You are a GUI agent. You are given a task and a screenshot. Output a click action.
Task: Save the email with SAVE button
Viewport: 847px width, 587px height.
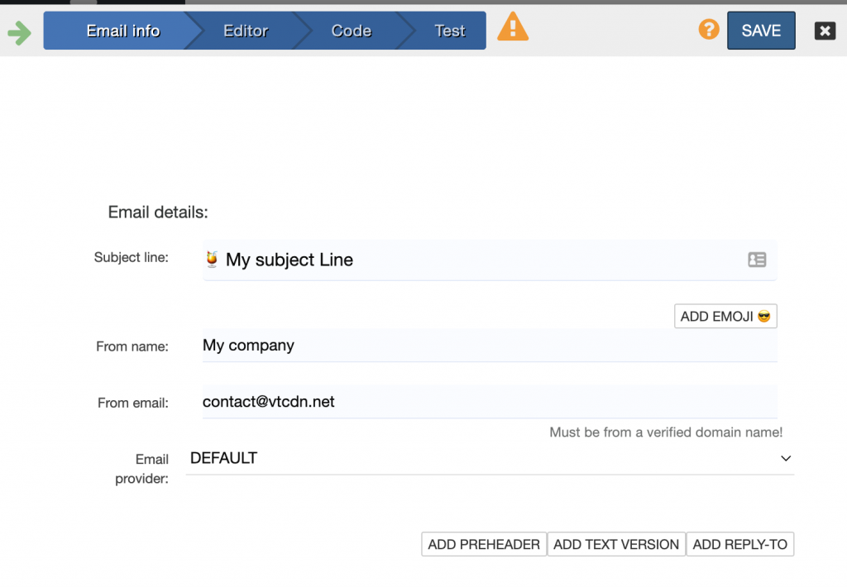coord(761,31)
